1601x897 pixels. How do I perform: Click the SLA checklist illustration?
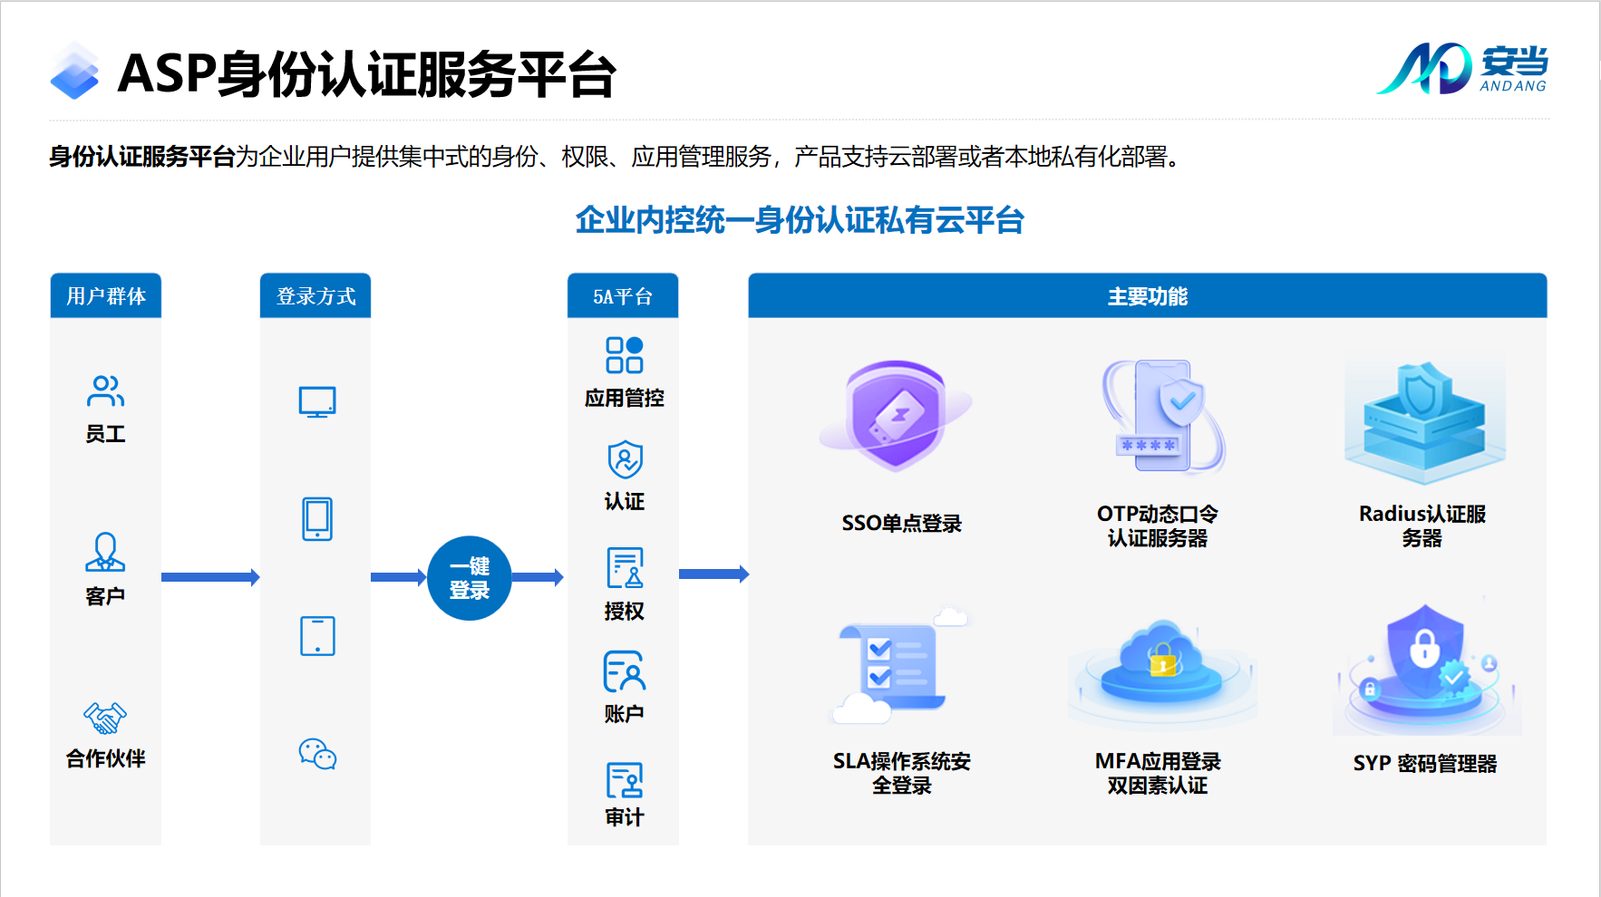click(x=901, y=667)
